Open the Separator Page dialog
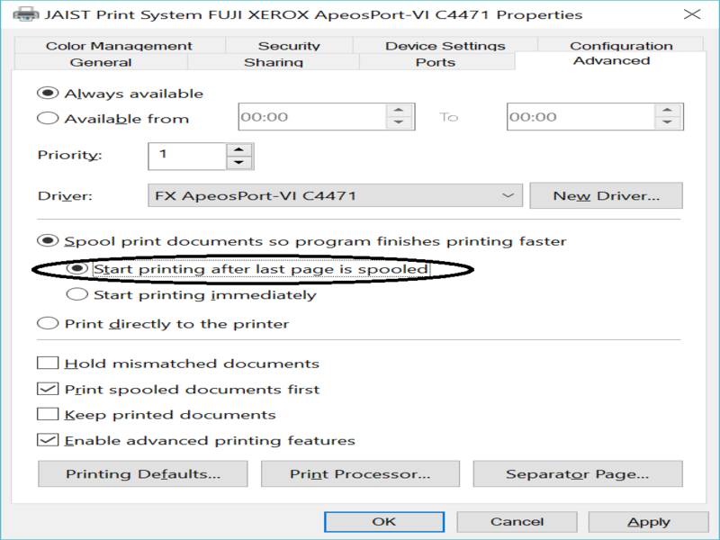Image resolution: width=720 pixels, height=540 pixels. (577, 474)
